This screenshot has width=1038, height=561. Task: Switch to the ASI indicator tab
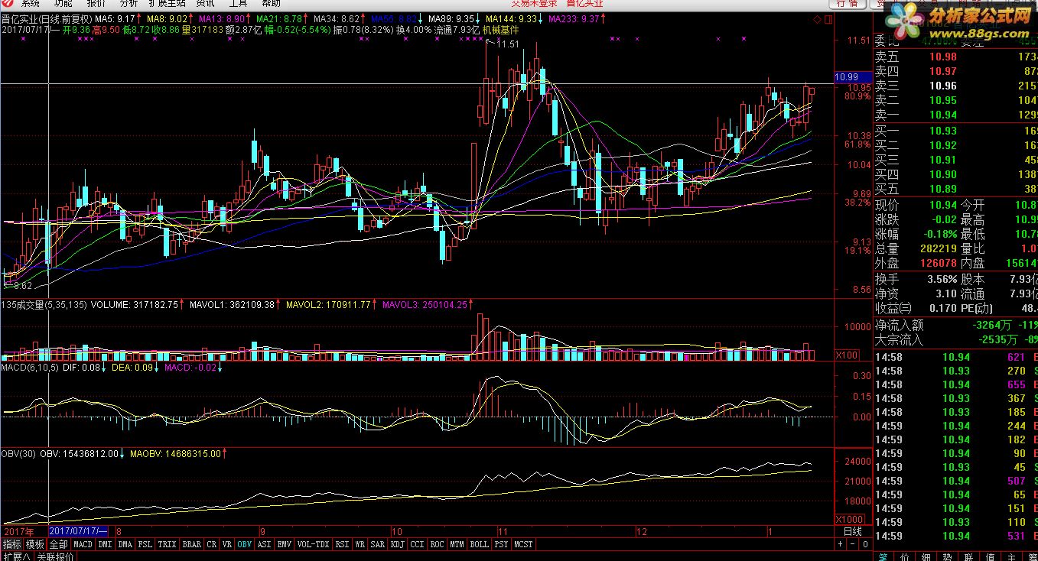[x=264, y=544]
